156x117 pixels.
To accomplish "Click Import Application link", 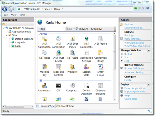I will pyautogui.click(x=135, y=92).
